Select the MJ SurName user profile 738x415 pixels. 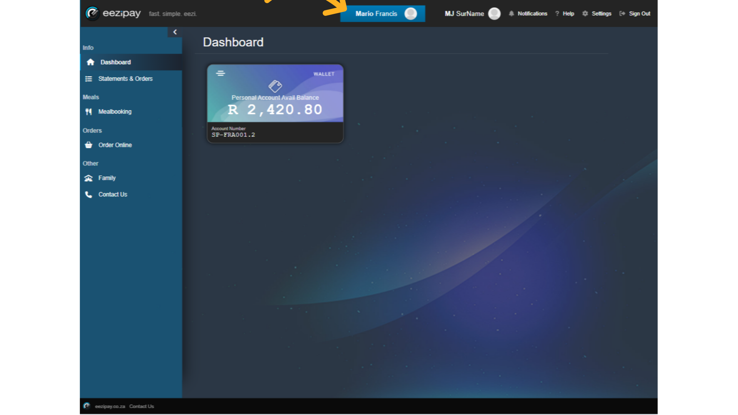click(472, 14)
